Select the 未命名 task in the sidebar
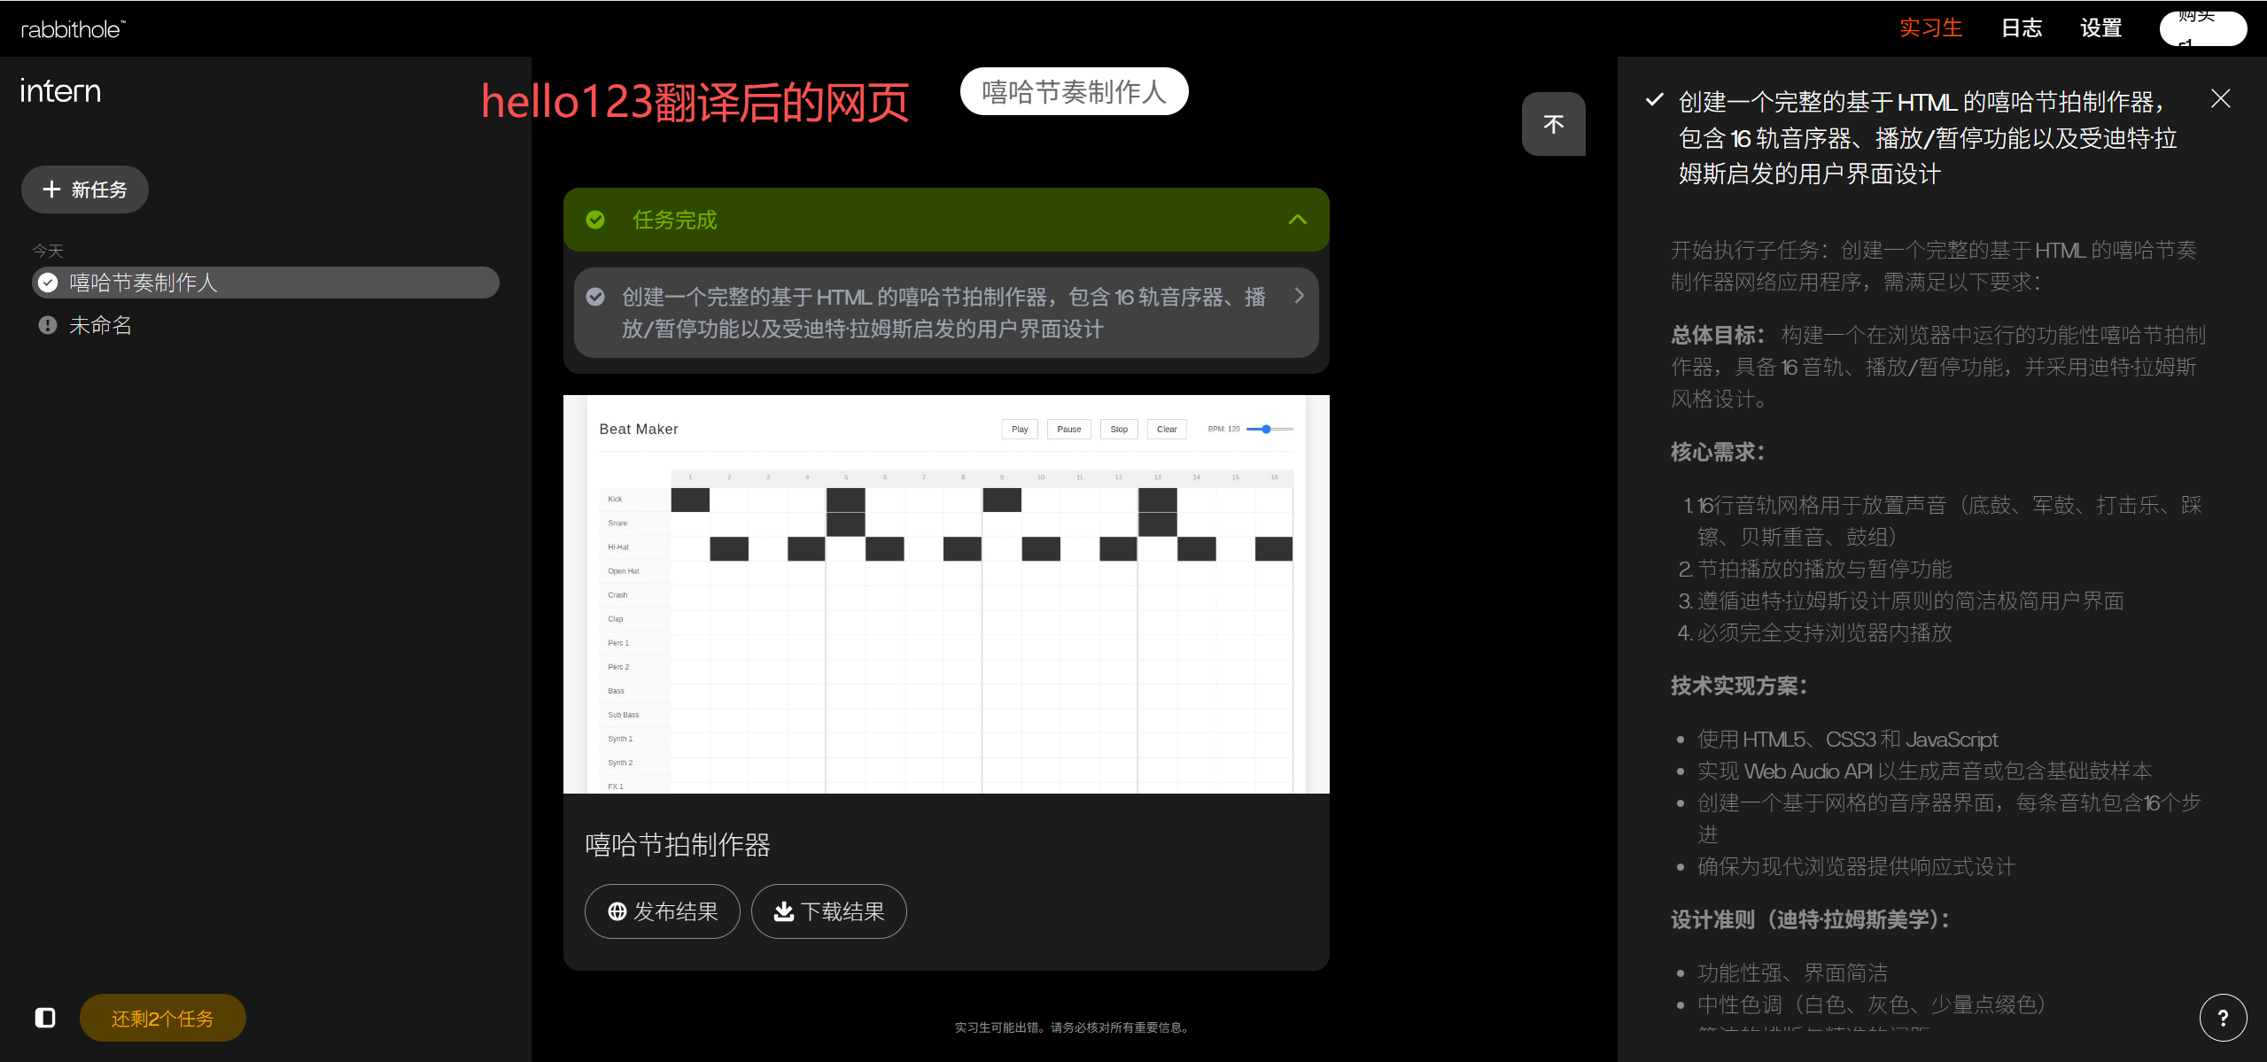 click(100, 325)
